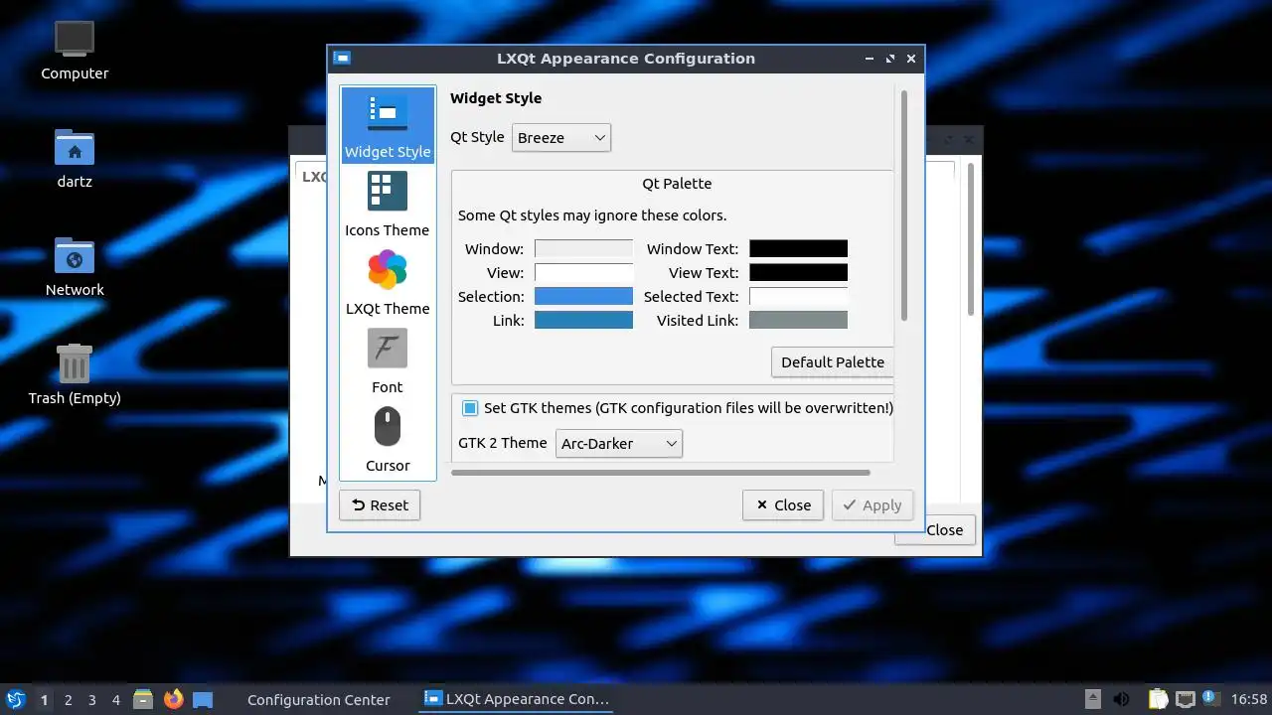Screen dimensions: 1272x715
Task: Open the Trash (Empty) desktop icon
Action: click(x=75, y=375)
